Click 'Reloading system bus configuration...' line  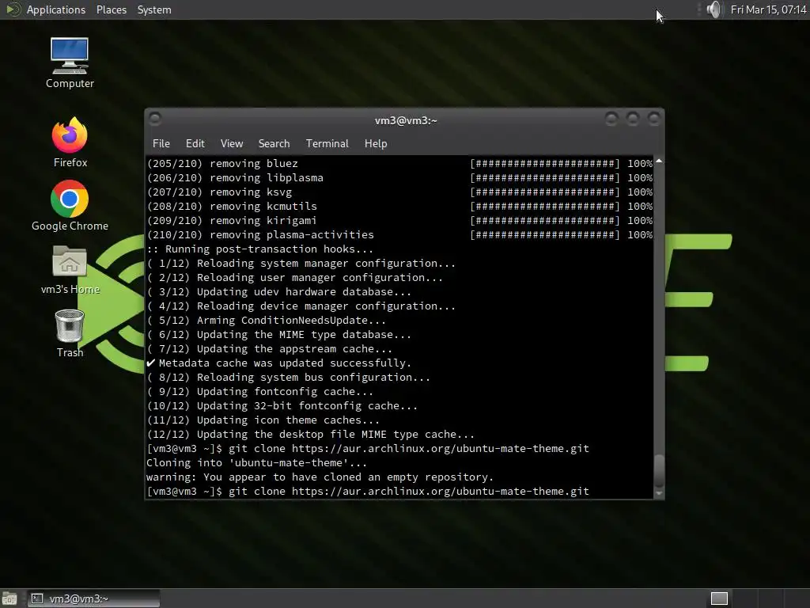pyautogui.click(x=288, y=378)
